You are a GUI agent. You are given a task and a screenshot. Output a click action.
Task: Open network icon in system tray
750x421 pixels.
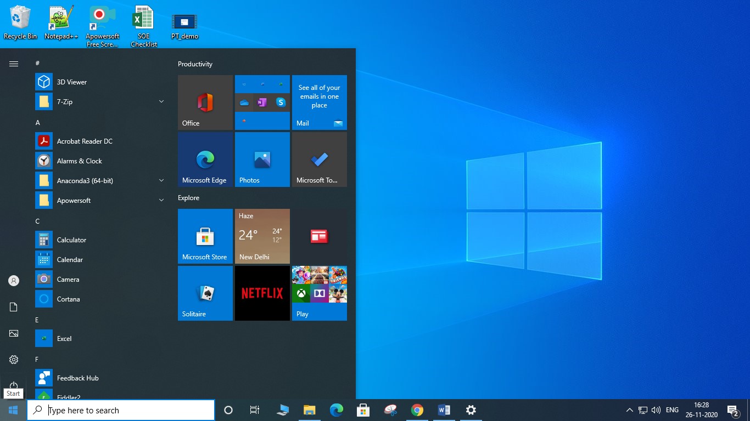643,410
